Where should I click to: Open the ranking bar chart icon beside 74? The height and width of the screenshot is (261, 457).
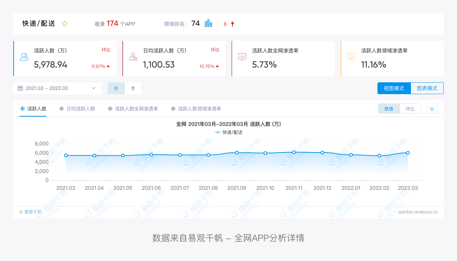[x=208, y=23]
